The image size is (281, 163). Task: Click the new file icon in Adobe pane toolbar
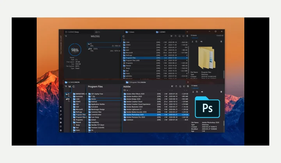[x=176, y=87]
